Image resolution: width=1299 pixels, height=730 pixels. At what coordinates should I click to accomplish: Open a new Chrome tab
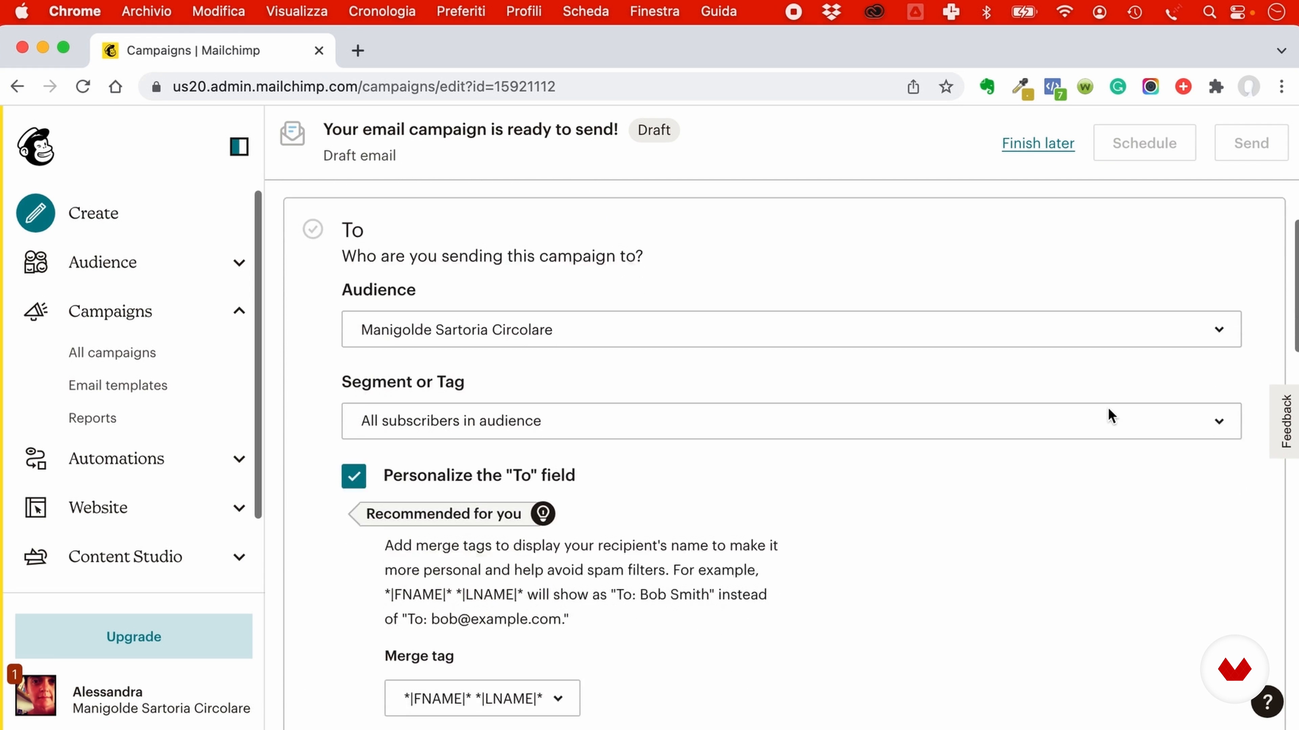point(358,50)
